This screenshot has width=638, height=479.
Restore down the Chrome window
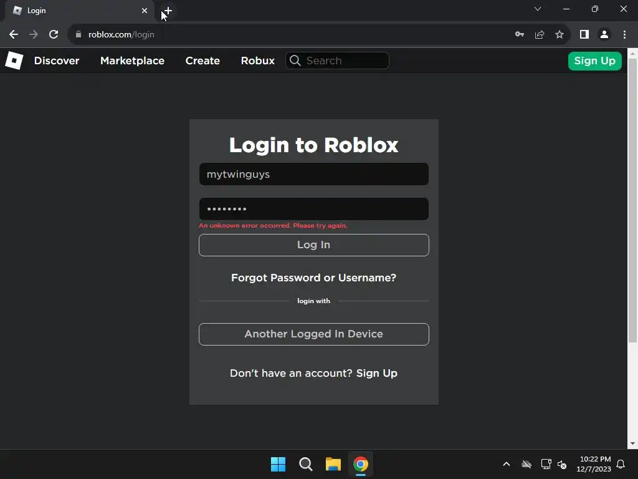[595, 9]
